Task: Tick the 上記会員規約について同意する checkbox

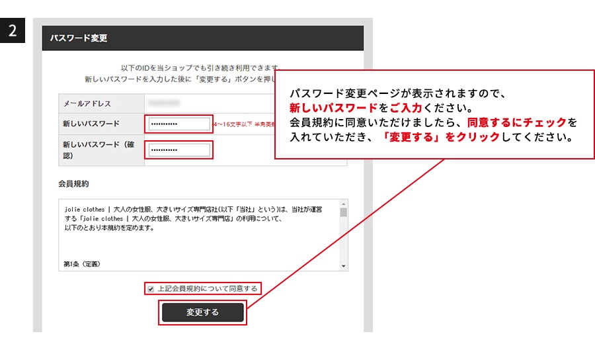Action: coord(151,289)
